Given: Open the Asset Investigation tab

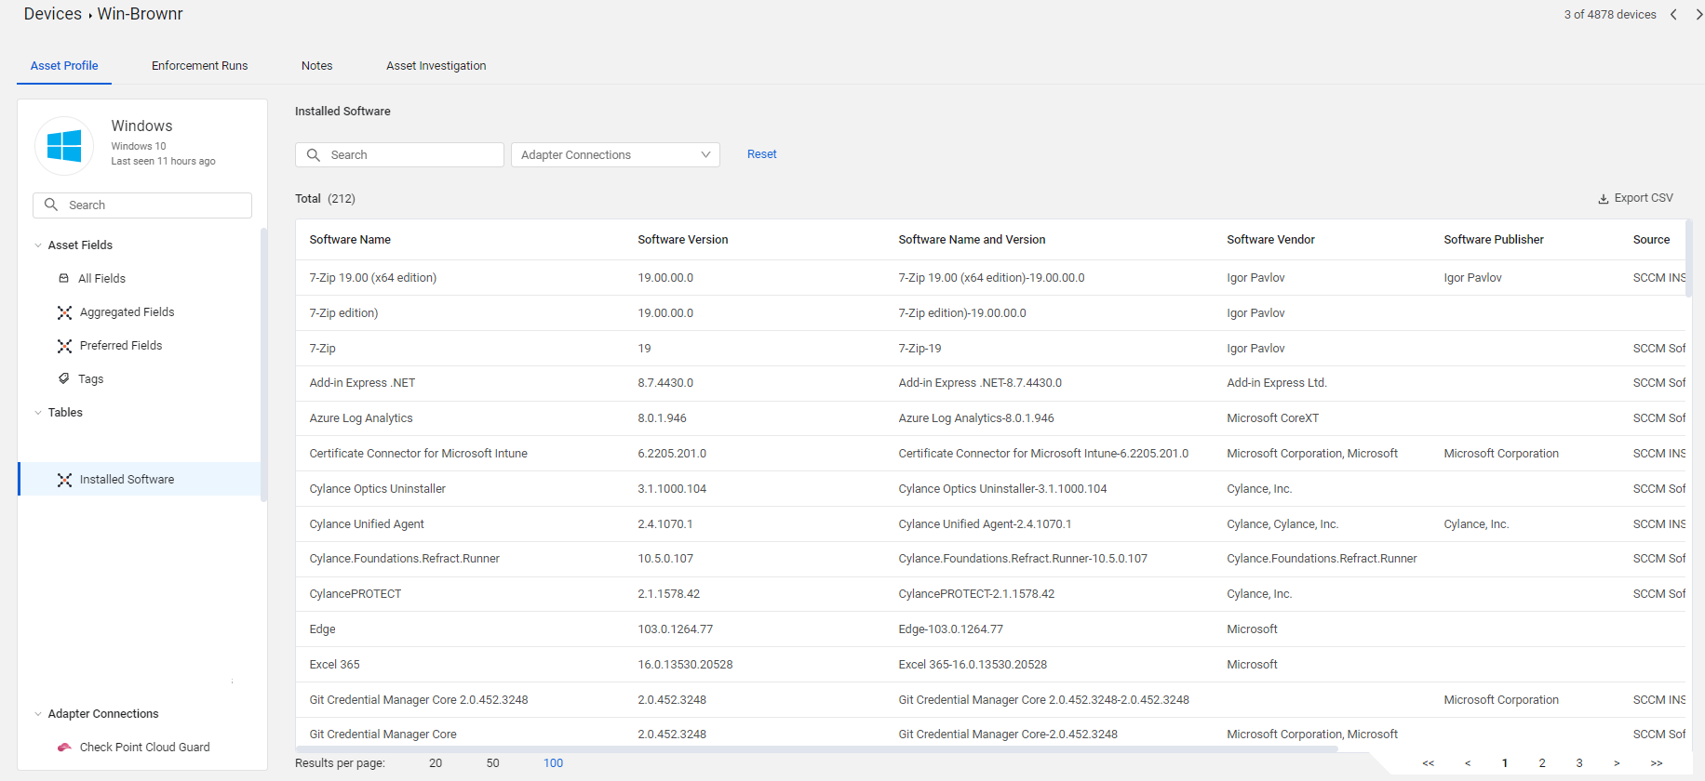Looking at the screenshot, I should coord(436,66).
